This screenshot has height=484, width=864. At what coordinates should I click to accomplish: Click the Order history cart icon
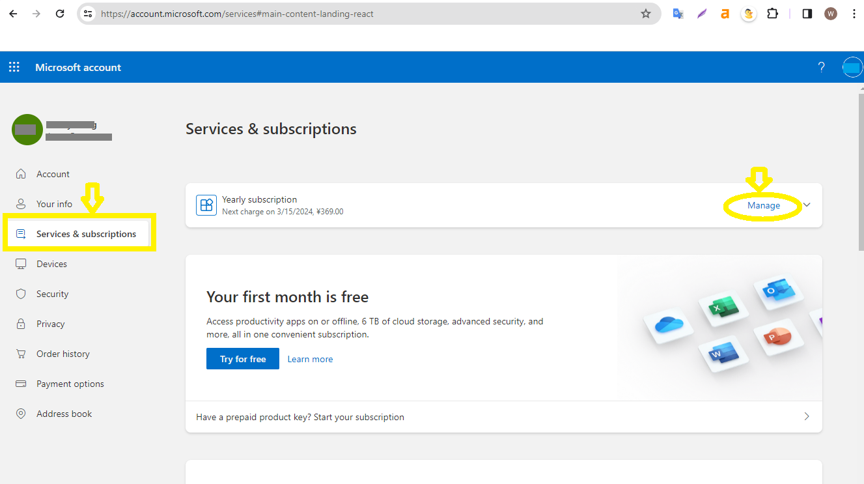point(21,354)
